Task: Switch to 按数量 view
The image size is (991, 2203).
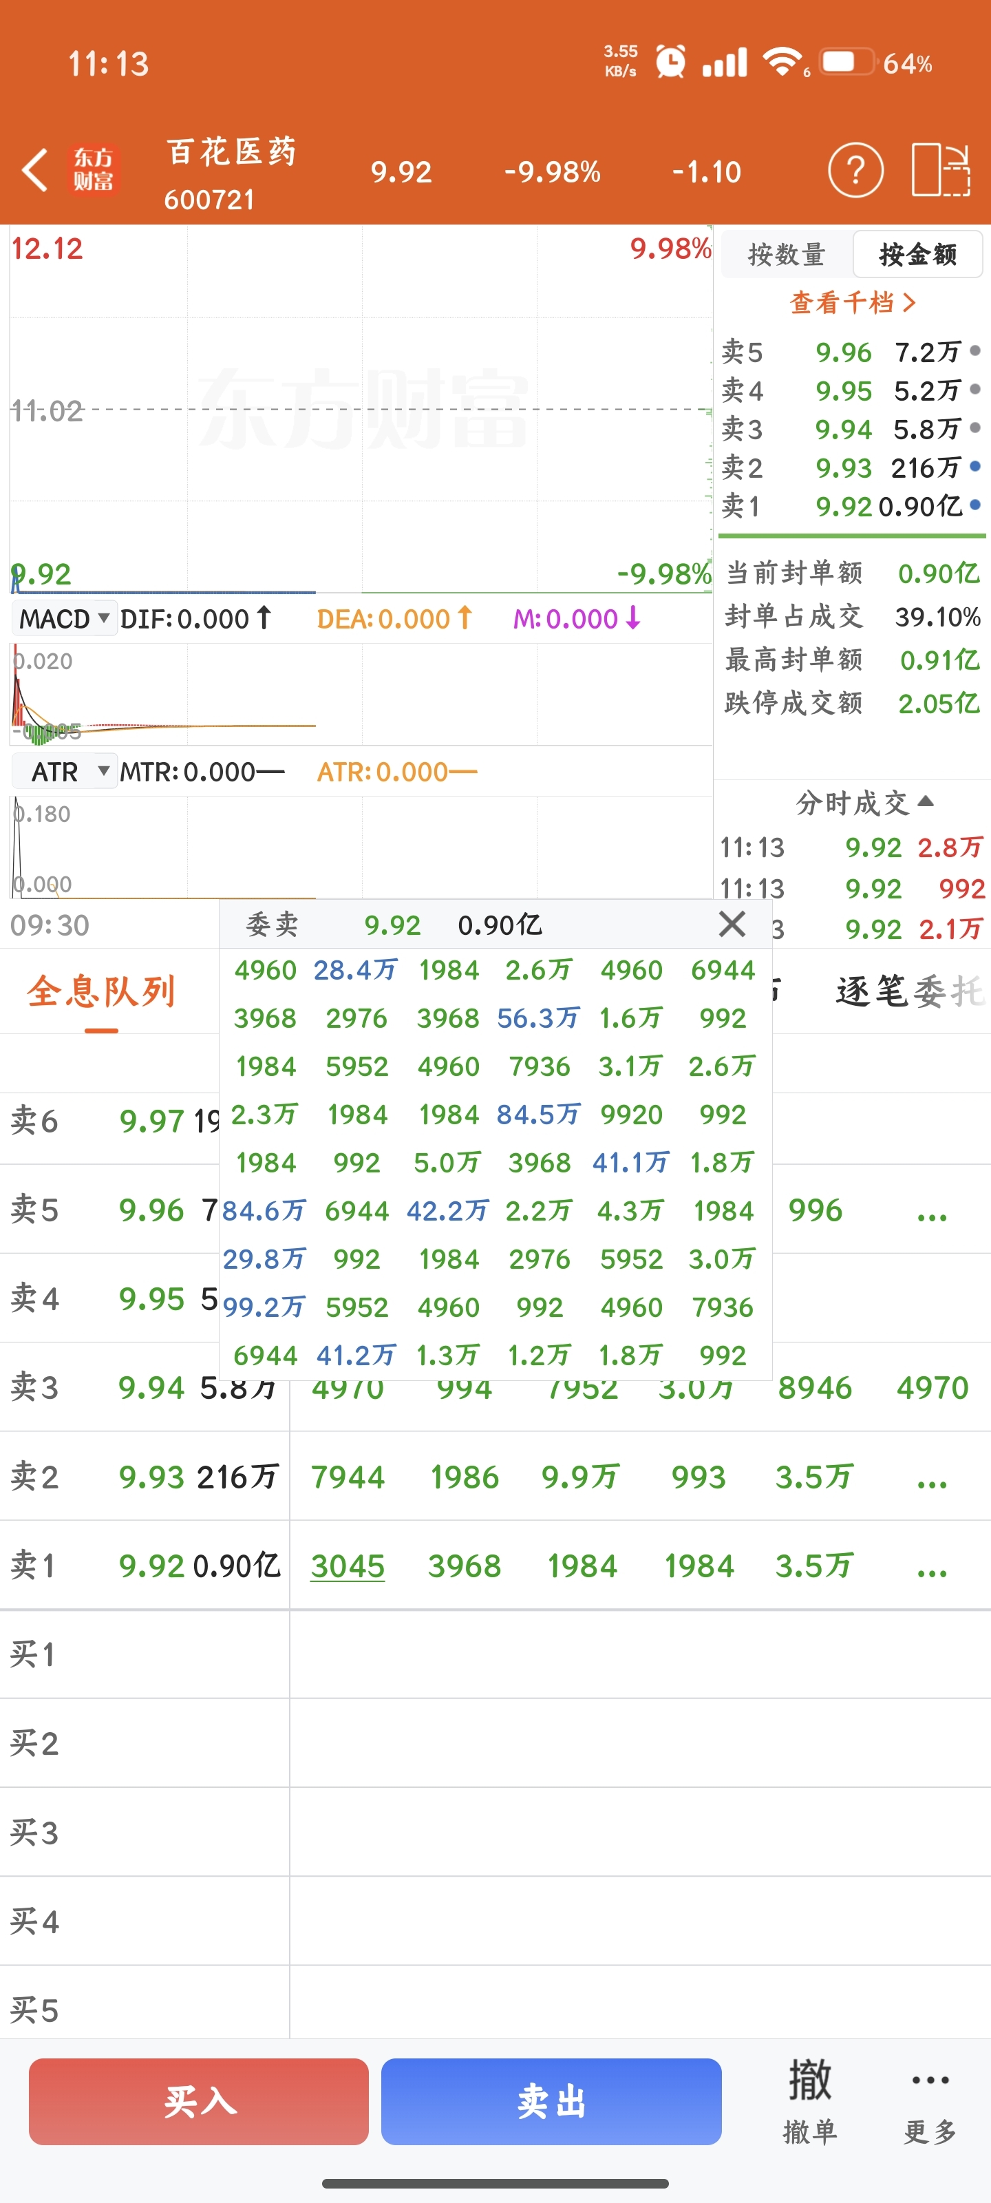Action: [x=786, y=254]
